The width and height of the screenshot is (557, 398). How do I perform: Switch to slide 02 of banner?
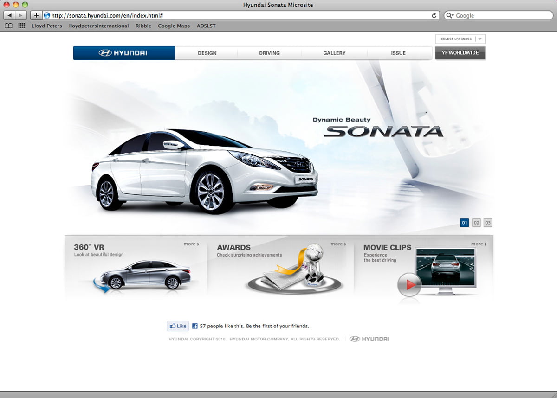pyautogui.click(x=476, y=223)
